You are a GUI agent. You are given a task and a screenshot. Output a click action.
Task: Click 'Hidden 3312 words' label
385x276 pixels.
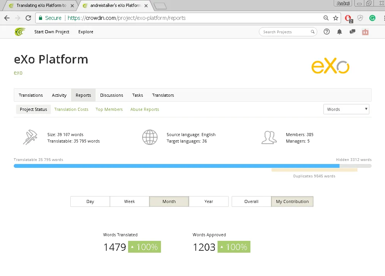pyautogui.click(x=354, y=160)
